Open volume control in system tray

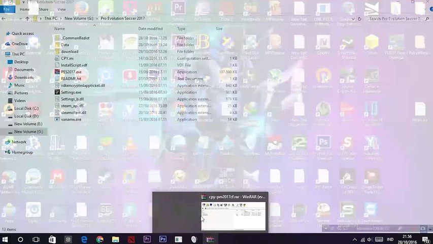370,239
